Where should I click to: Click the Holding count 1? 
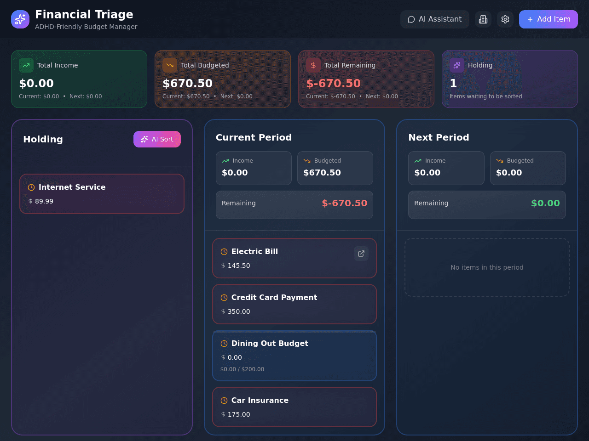[453, 83]
